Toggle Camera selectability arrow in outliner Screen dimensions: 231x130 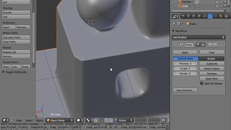click(221, 2)
